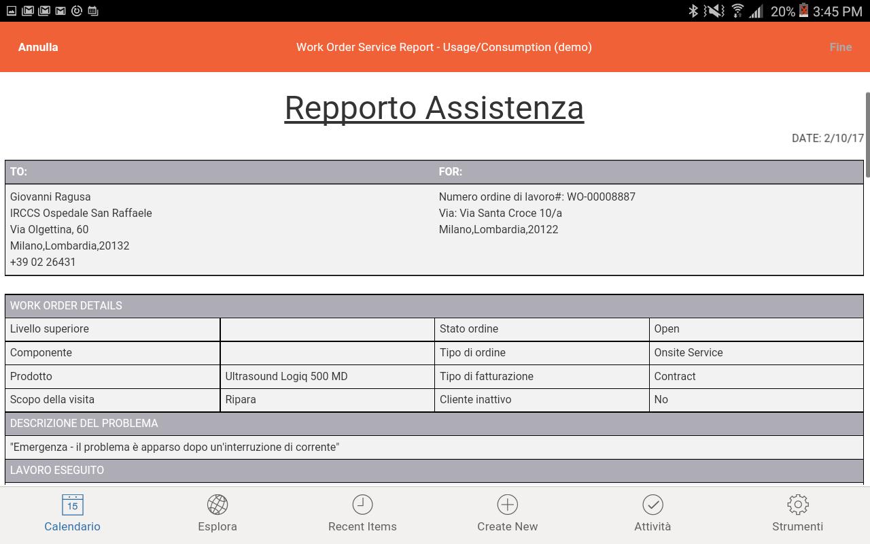Click the FOR: section header

pos(451,171)
